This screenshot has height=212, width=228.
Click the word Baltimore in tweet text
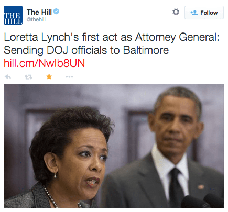(146, 50)
